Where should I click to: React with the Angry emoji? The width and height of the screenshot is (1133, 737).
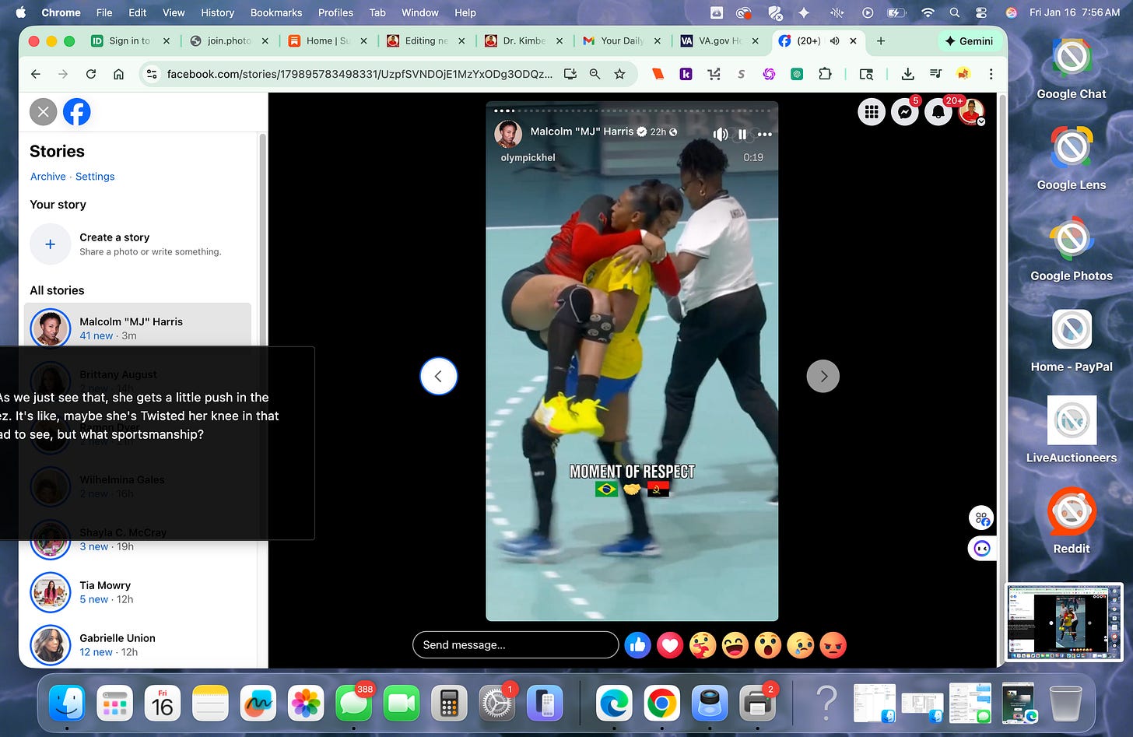coord(833,645)
